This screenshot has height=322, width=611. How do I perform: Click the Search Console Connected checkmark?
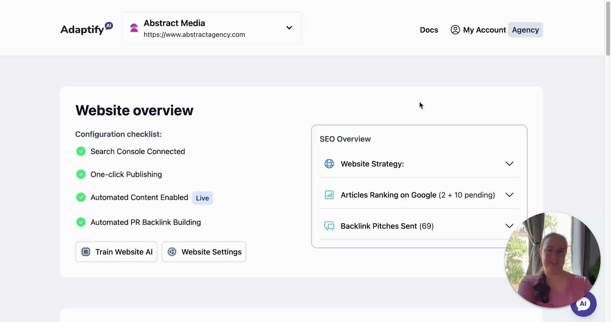point(81,152)
